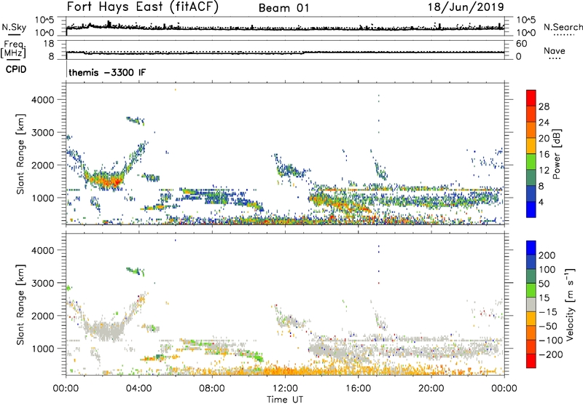Image resolution: width=583 pixels, height=404 pixels.
Task: Click the gray segment of Velocity colorbar
Action: click(531, 304)
